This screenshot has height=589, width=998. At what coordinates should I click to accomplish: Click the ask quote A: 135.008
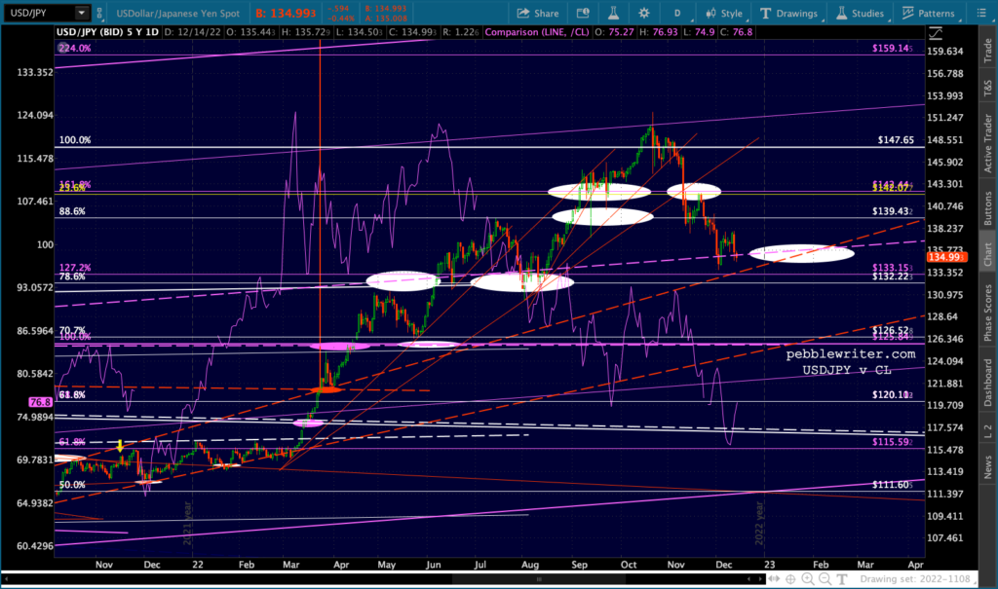pos(386,18)
